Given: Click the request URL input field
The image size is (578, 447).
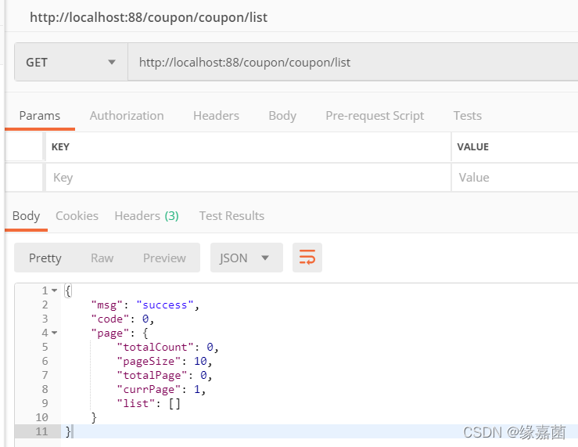Looking at the screenshot, I should [x=353, y=62].
